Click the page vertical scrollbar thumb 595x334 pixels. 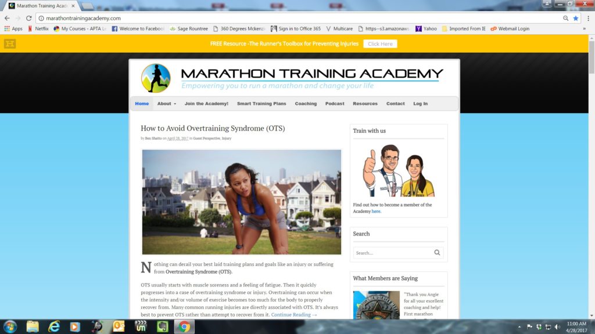click(592, 57)
